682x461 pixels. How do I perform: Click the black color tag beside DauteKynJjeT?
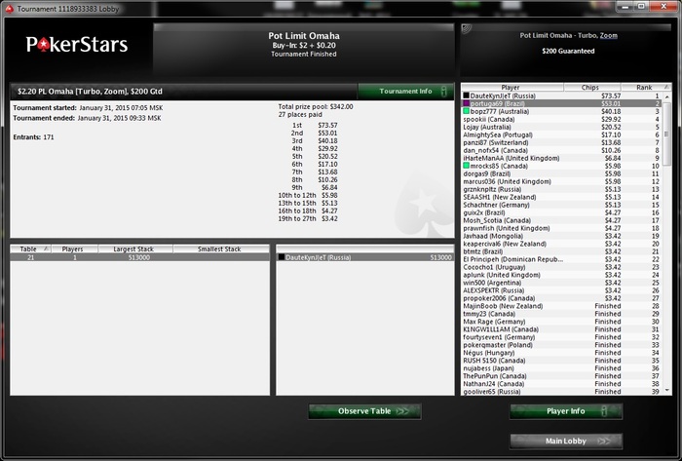pyautogui.click(x=467, y=96)
